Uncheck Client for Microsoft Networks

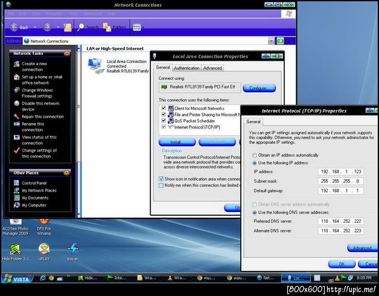point(163,108)
